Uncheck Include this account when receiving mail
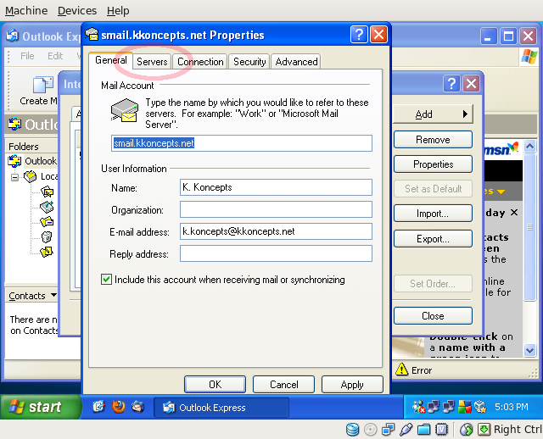 point(106,279)
